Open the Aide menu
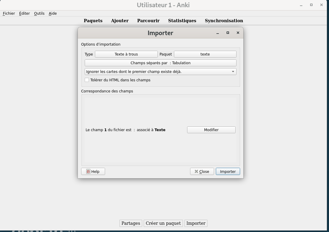 point(53,14)
